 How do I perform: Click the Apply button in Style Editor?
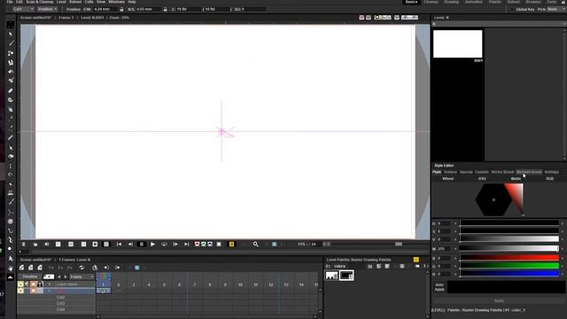click(x=499, y=301)
